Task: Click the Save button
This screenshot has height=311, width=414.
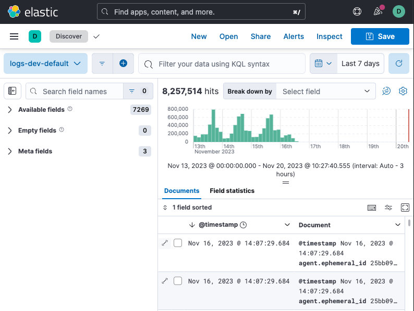Action: pyautogui.click(x=380, y=36)
